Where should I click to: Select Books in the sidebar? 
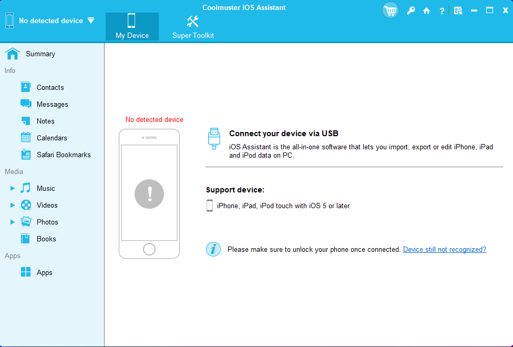(46, 239)
